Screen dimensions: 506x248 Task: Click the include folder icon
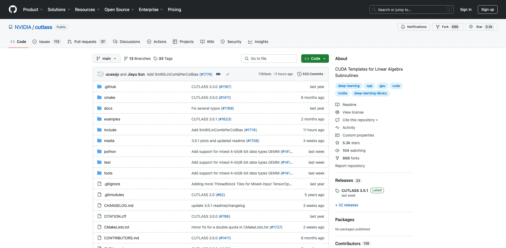(x=99, y=130)
